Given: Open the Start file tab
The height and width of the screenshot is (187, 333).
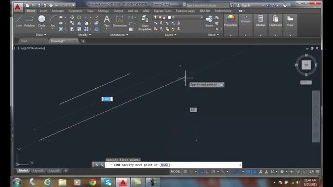Looking at the screenshot, I should [x=24, y=41].
